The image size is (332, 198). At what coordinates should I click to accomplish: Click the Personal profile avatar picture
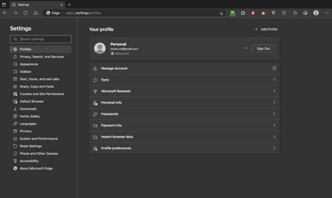[x=100, y=48]
